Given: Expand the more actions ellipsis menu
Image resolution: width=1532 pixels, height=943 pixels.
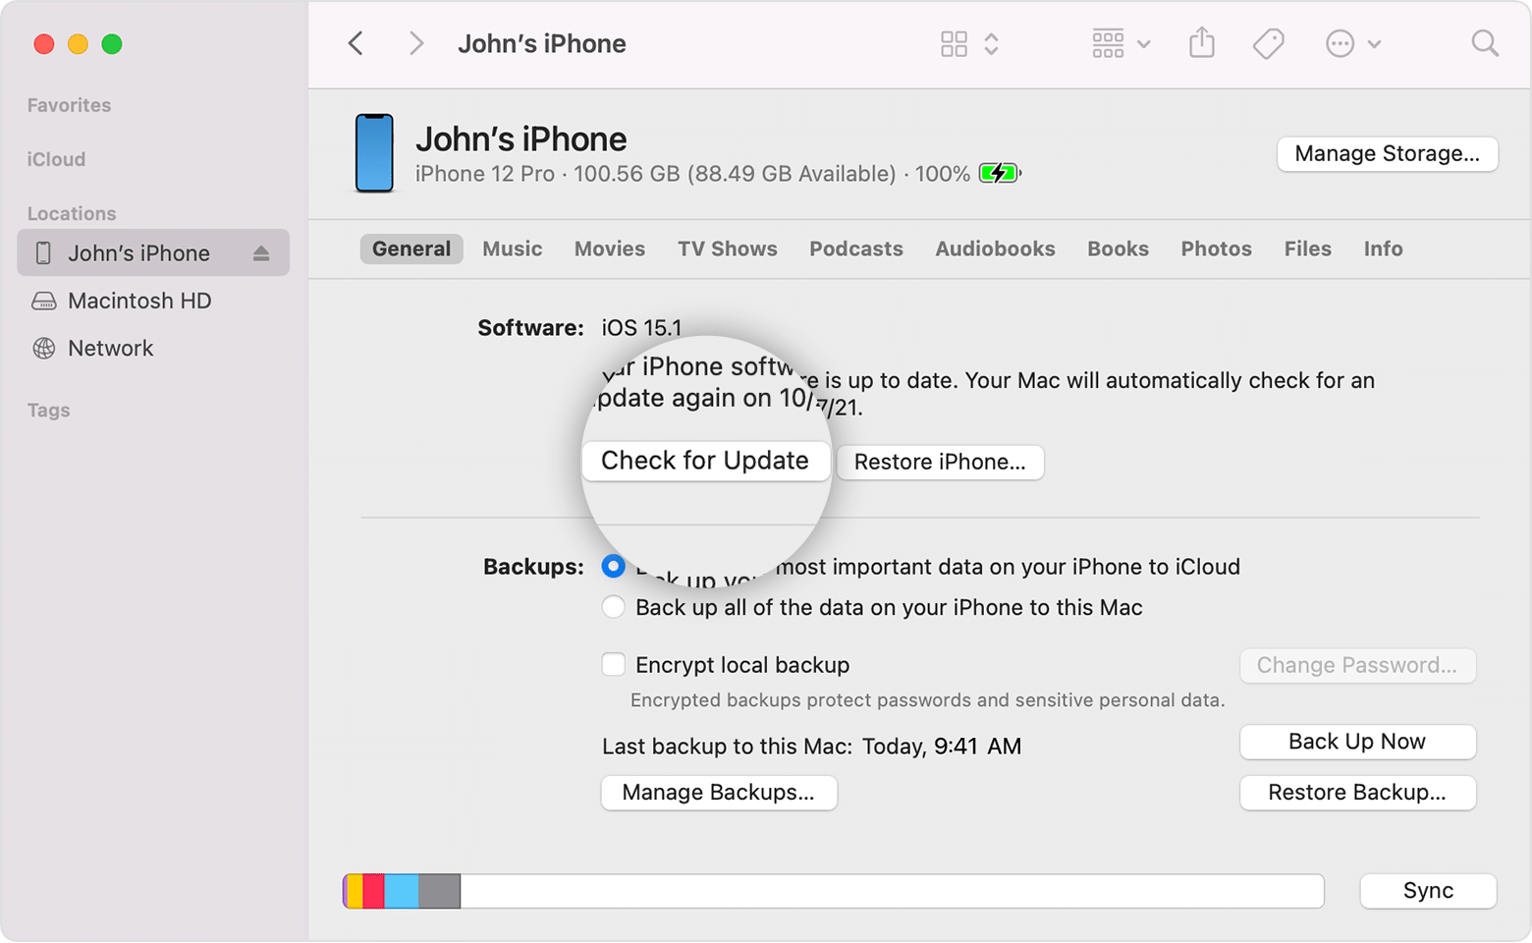Looking at the screenshot, I should [x=1352, y=43].
